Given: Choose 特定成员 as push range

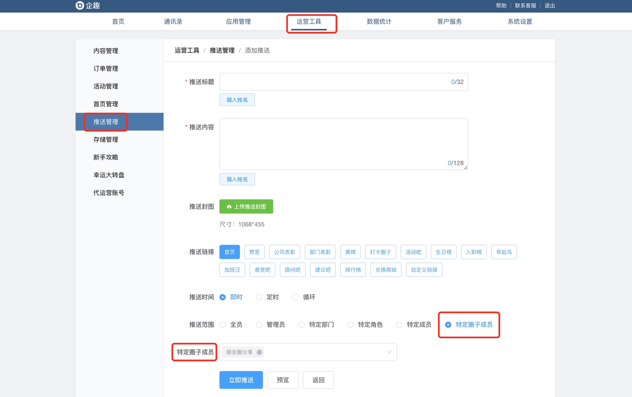Looking at the screenshot, I should pos(399,325).
